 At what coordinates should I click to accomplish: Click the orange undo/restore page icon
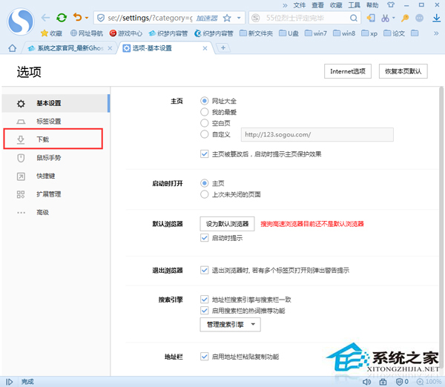coord(76,17)
